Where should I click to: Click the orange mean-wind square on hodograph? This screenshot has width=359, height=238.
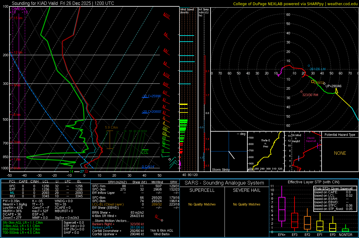click(x=313, y=81)
